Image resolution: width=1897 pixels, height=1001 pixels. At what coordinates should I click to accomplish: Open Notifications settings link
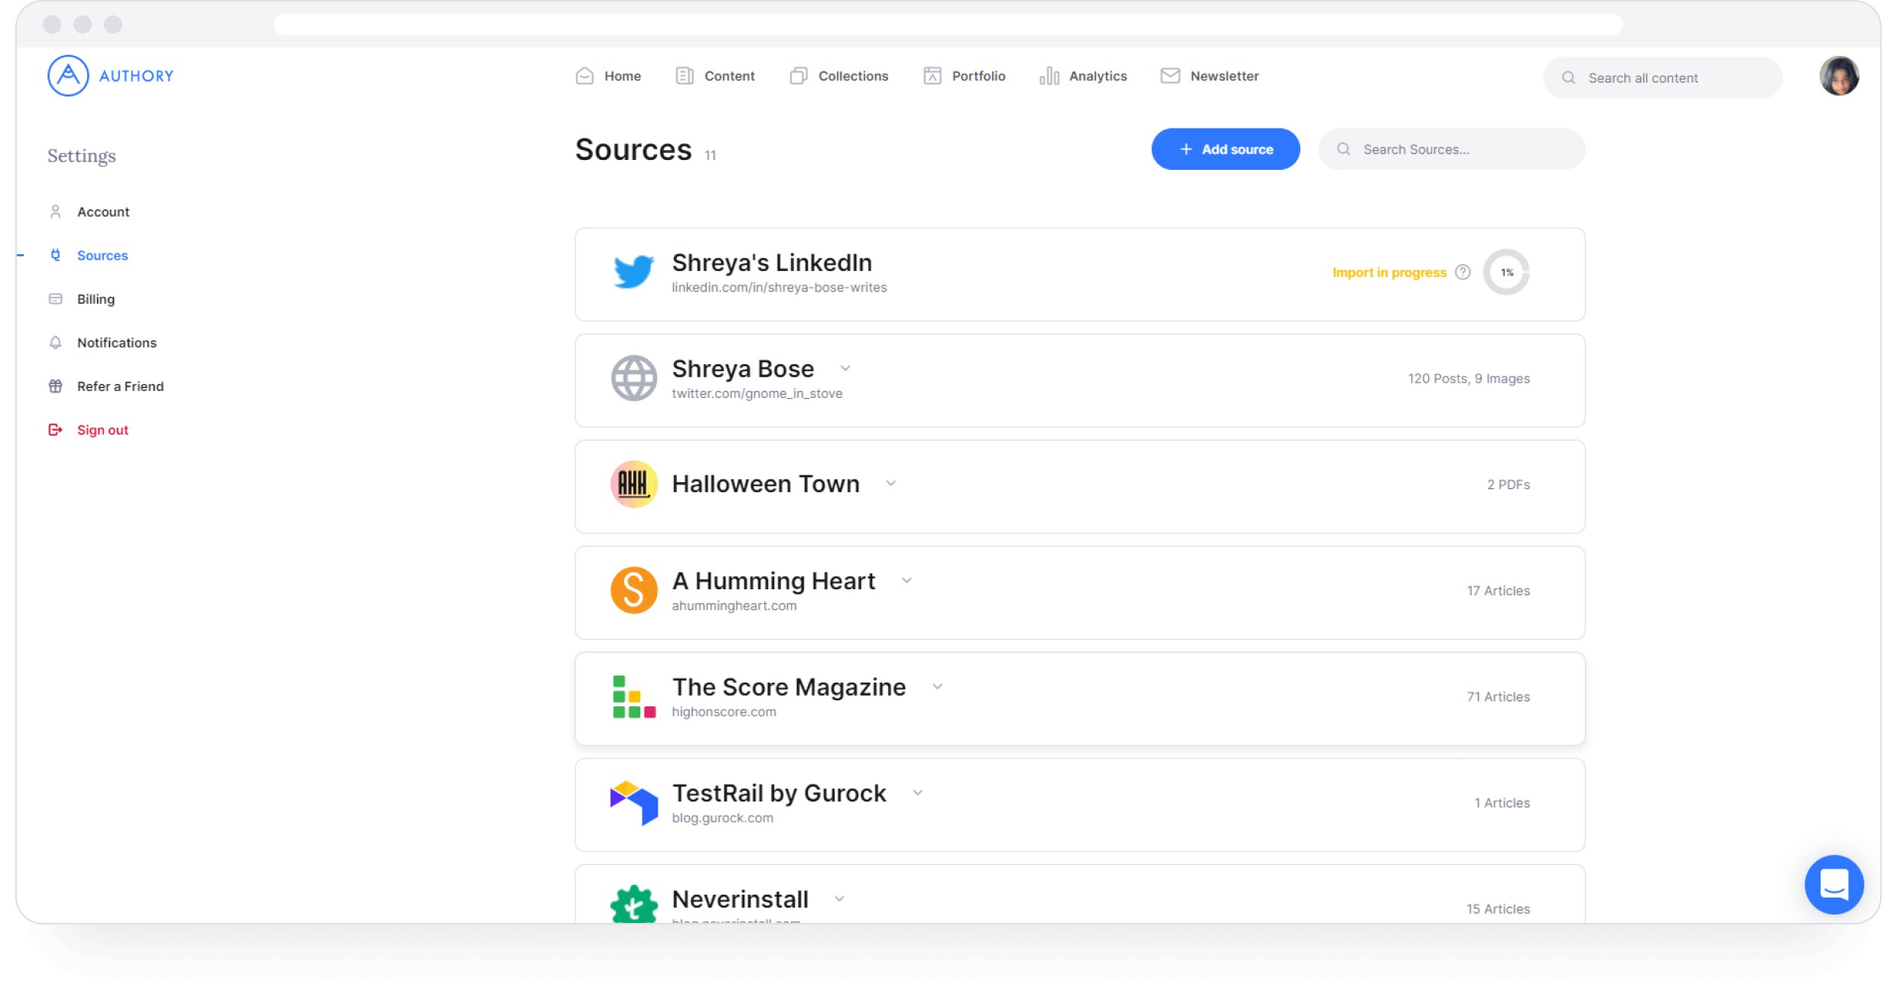(117, 343)
